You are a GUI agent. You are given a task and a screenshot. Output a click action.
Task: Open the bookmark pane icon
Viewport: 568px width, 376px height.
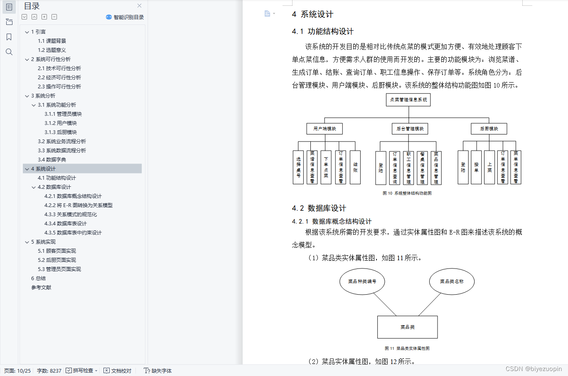point(9,37)
